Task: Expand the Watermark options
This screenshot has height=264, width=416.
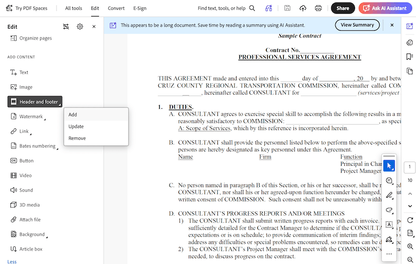Action: [x=28, y=116]
